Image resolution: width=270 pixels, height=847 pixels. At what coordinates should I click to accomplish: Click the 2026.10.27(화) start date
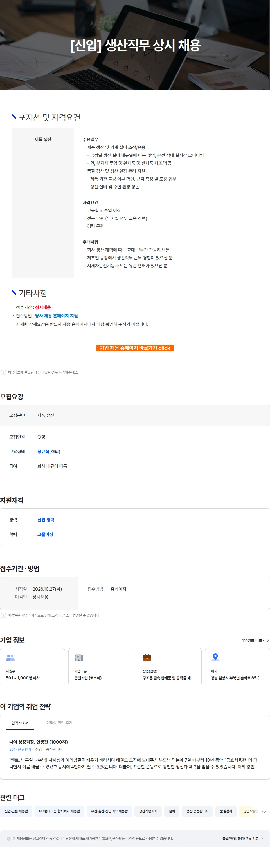[47, 589]
